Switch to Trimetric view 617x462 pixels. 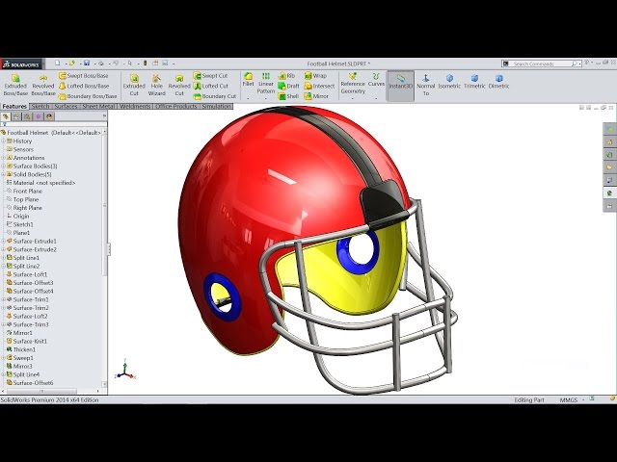(x=474, y=82)
